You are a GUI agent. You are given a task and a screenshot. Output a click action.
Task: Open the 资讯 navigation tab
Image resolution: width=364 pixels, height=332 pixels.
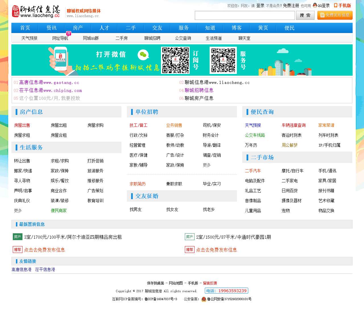51,28
